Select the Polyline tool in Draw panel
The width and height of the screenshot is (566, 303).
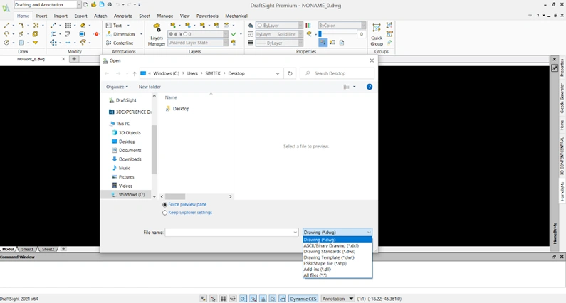tap(21, 26)
